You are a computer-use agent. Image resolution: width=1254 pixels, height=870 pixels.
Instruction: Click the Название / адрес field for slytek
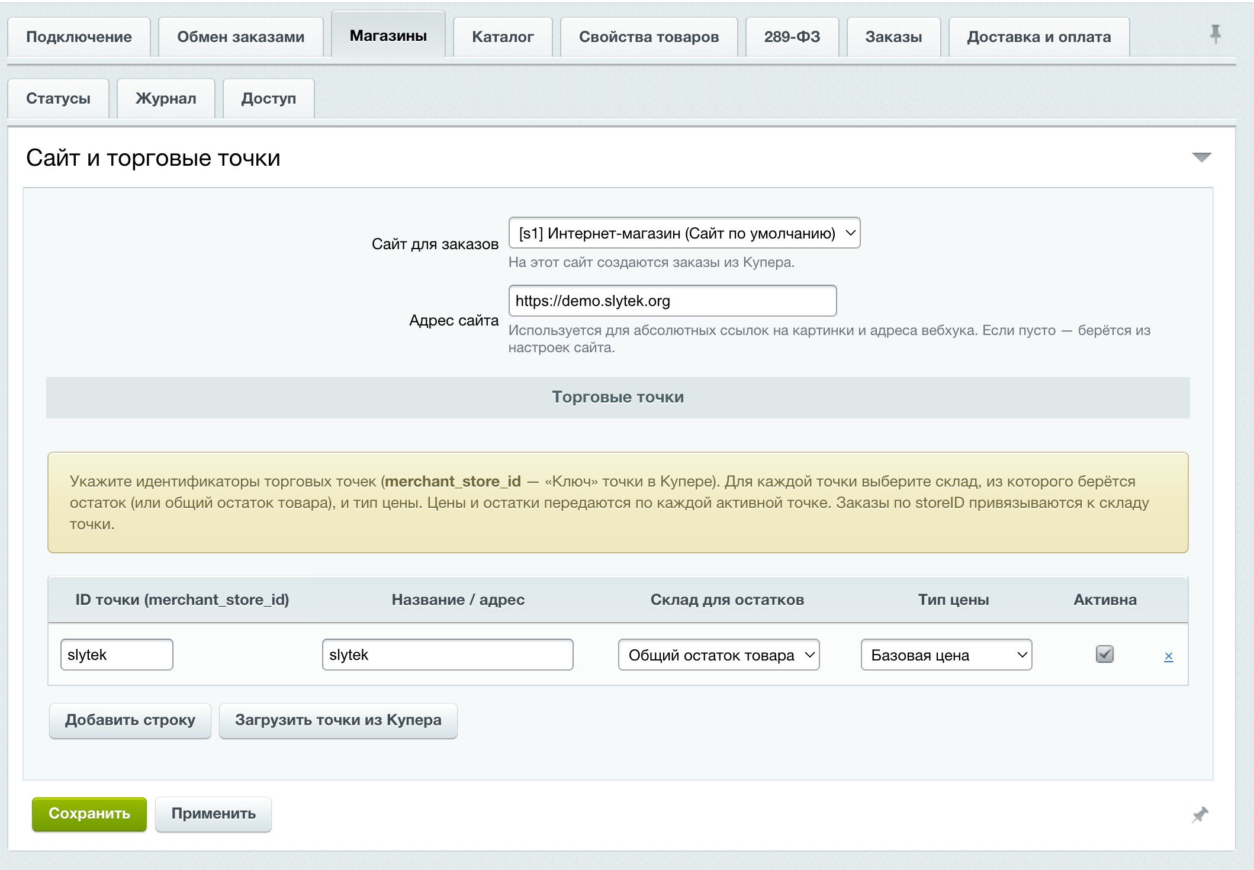click(x=448, y=655)
